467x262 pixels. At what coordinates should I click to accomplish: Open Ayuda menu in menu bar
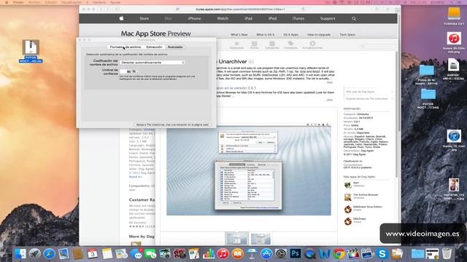click(x=115, y=2)
